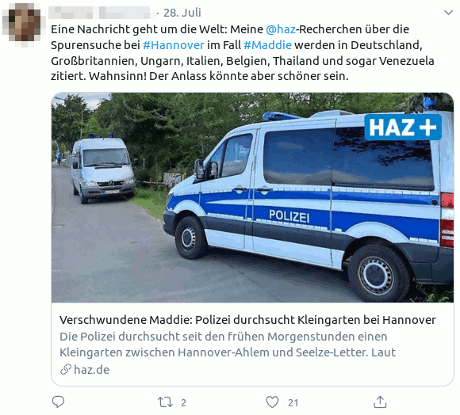Click the reply speech bubble icon
This screenshot has height=415, width=460.
click(58, 402)
